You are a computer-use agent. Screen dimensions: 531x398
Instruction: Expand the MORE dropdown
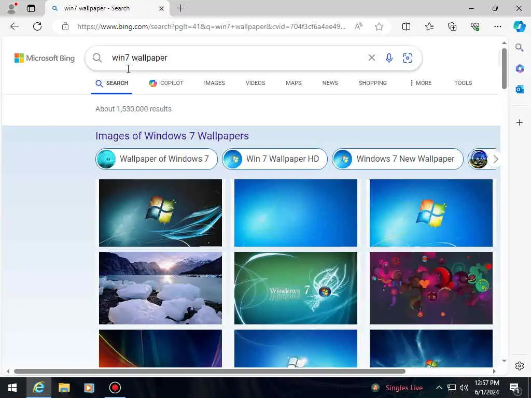[421, 83]
